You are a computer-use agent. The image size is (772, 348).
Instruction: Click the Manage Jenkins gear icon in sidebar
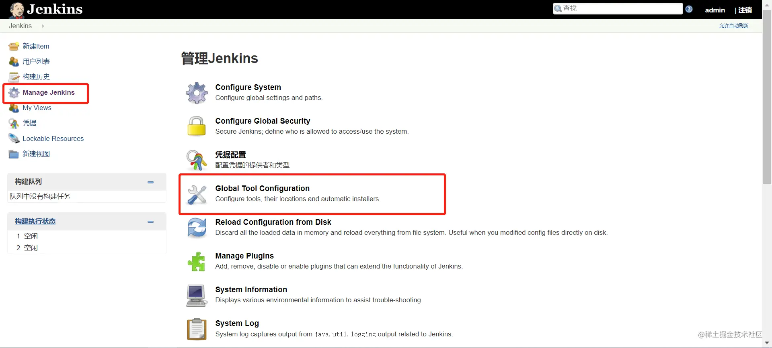[14, 93]
